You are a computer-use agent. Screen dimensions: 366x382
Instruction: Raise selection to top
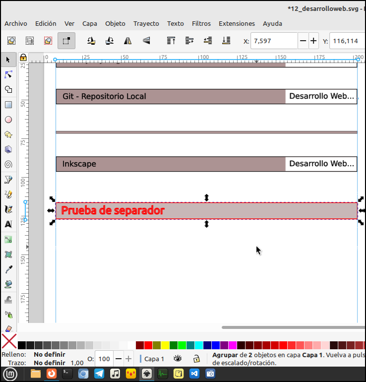171,41
